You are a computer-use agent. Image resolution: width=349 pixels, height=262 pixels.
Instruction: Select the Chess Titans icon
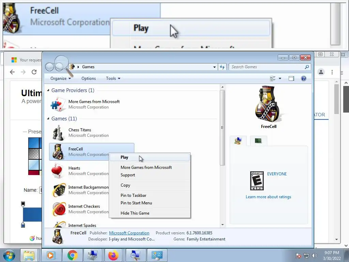58,133
